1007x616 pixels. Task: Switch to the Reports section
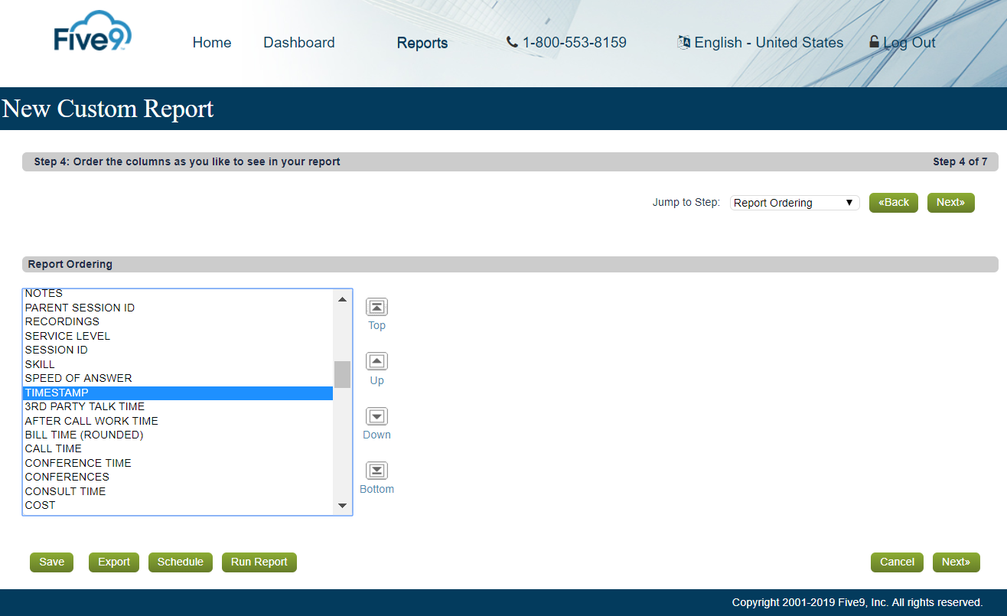(422, 43)
